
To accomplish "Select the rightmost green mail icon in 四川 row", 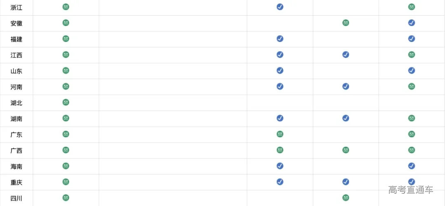I will coord(346,198).
